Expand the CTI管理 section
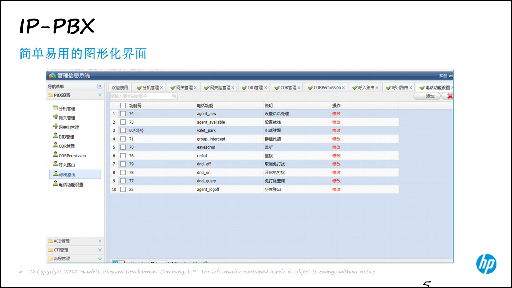512x288 pixels. coord(100,250)
